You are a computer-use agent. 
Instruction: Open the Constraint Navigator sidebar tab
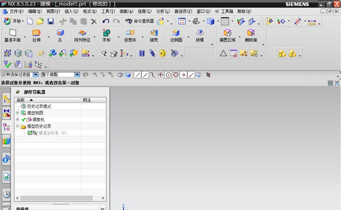pyautogui.click(x=6, y=113)
